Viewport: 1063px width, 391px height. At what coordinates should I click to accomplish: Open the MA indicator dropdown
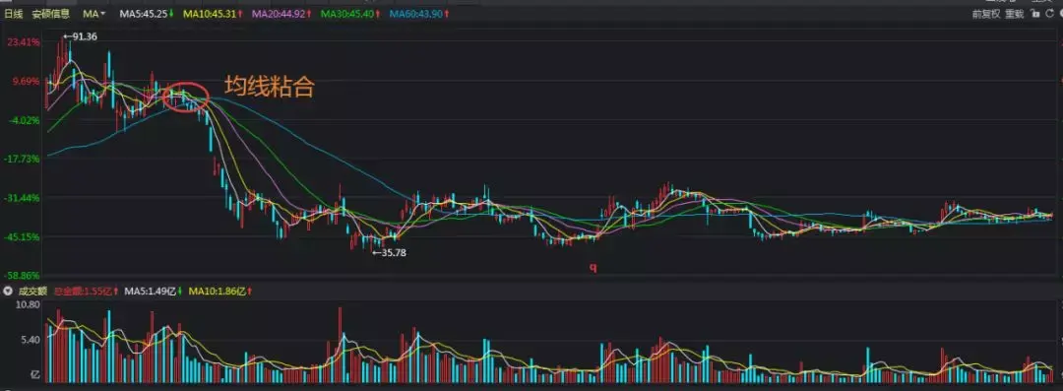pos(94,14)
